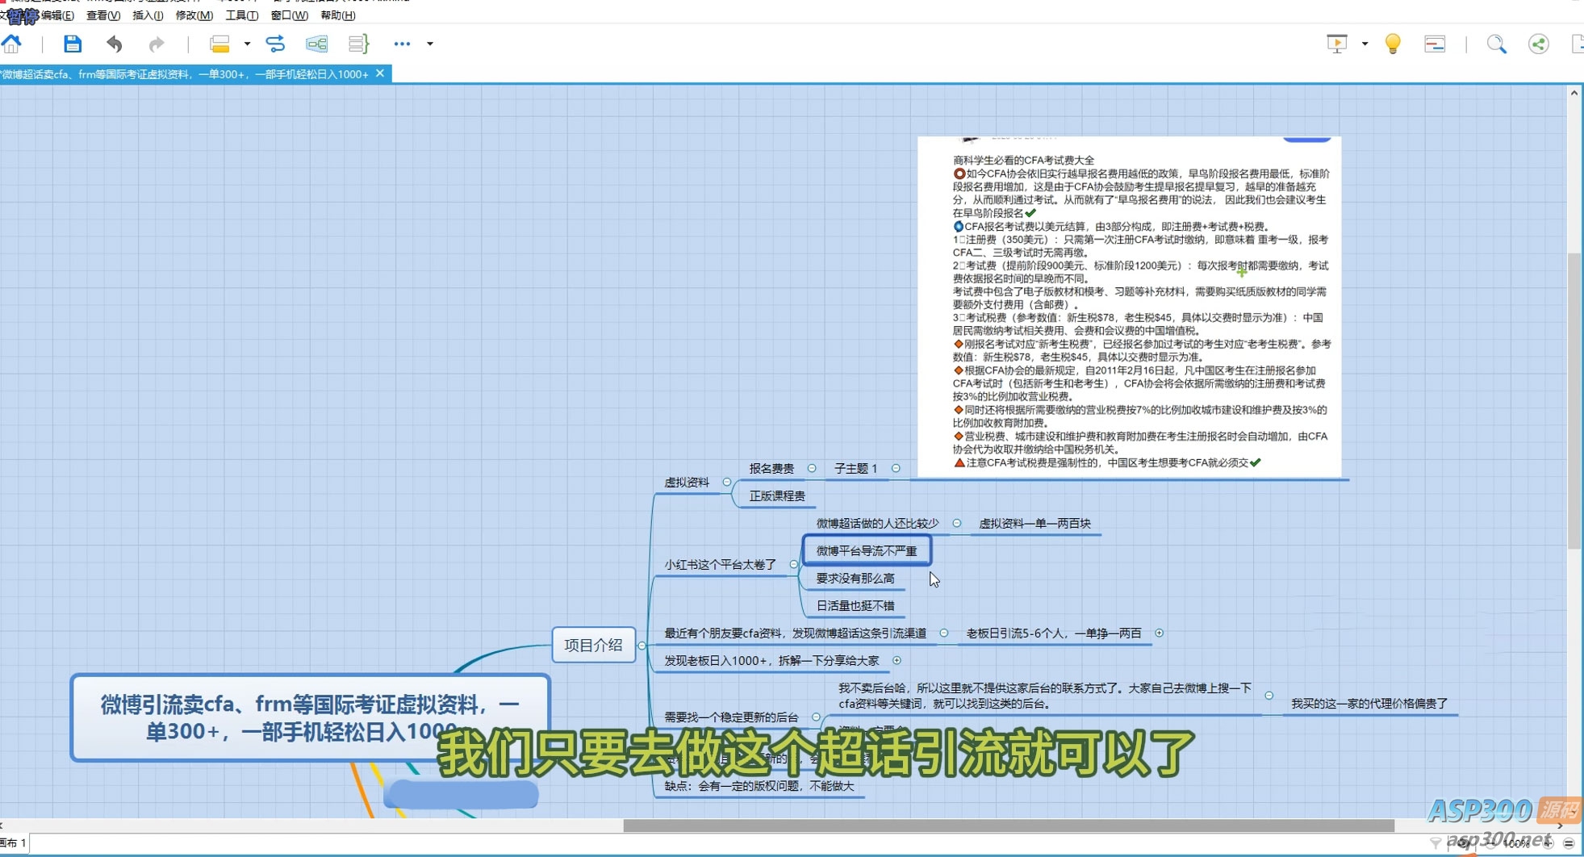Screen dimensions: 1584x857
Task: Click the callout topic toolbar icon
Action: (x=316, y=44)
